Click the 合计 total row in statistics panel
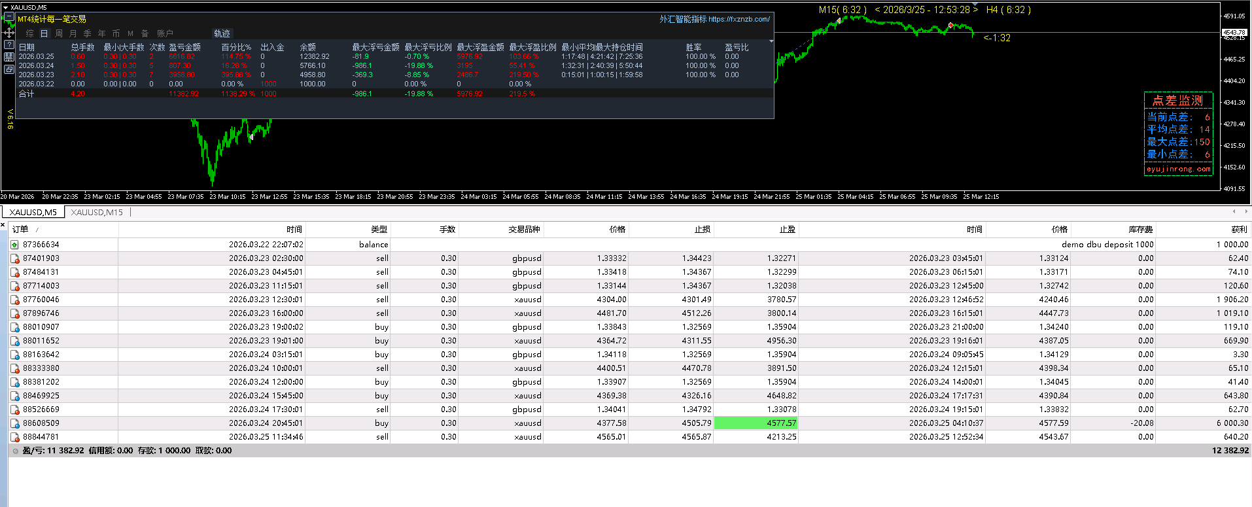 (x=394, y=94)
